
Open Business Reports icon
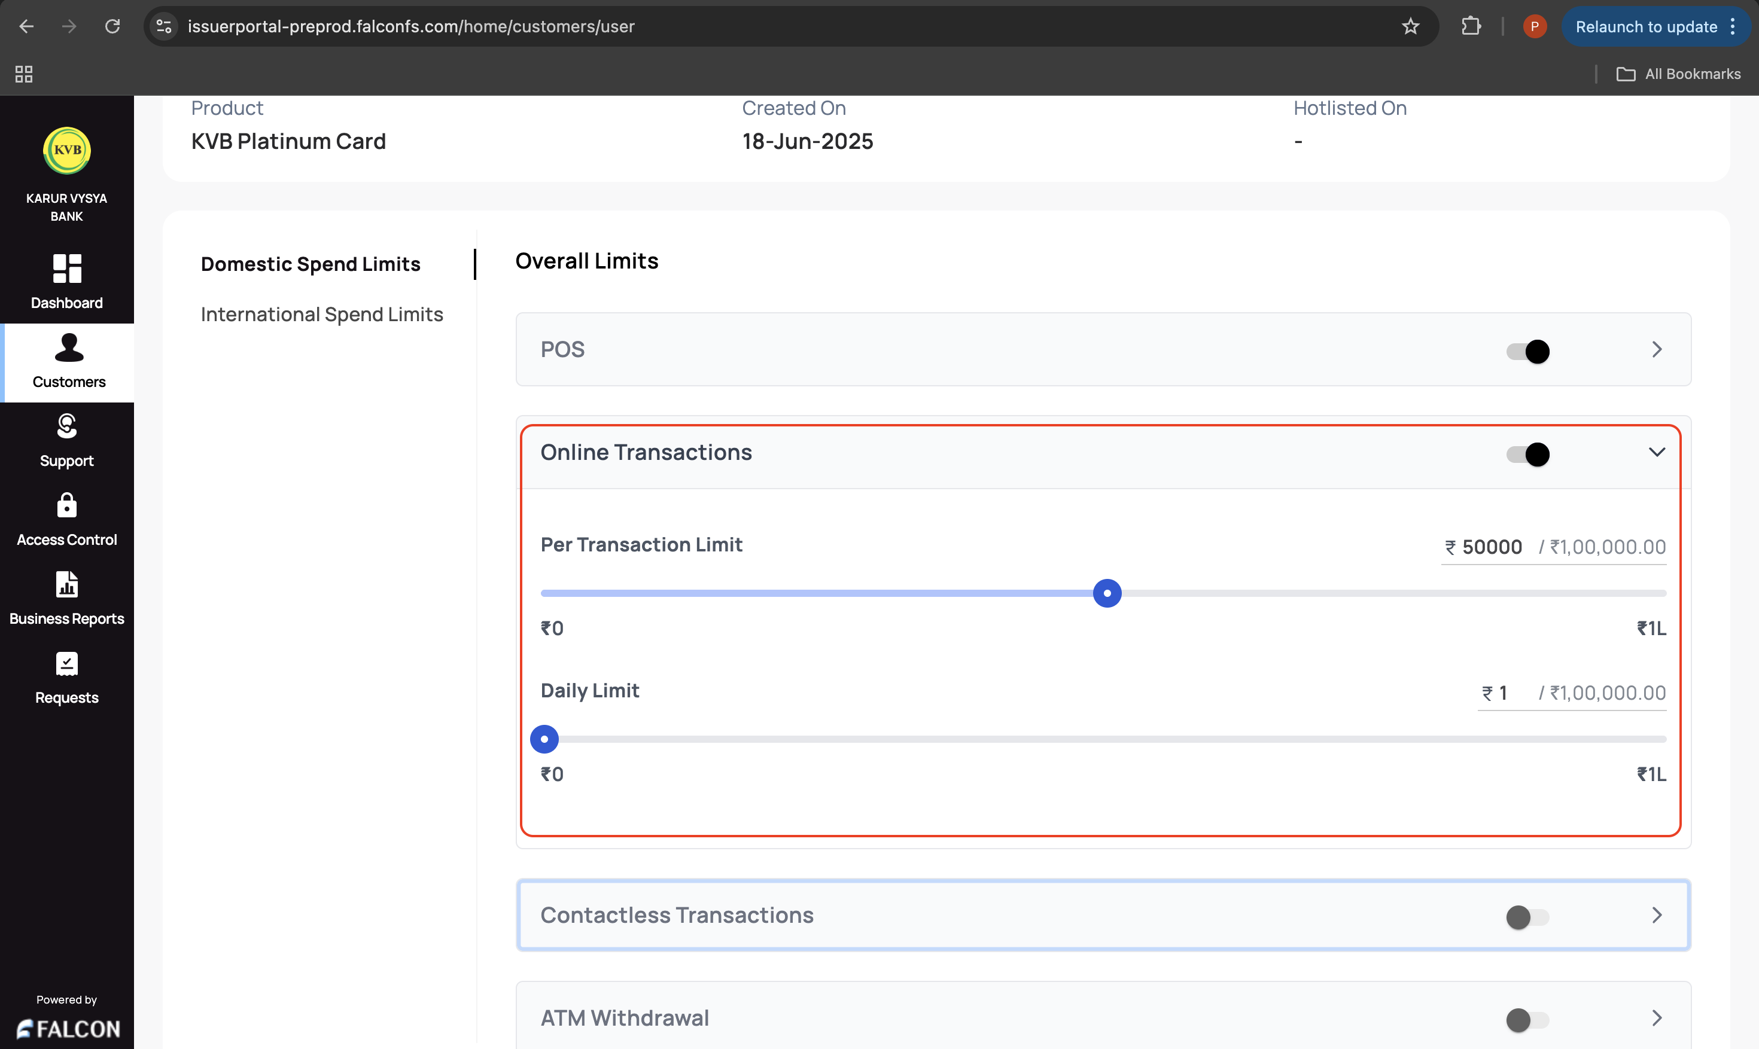click(x=67, y=584)
